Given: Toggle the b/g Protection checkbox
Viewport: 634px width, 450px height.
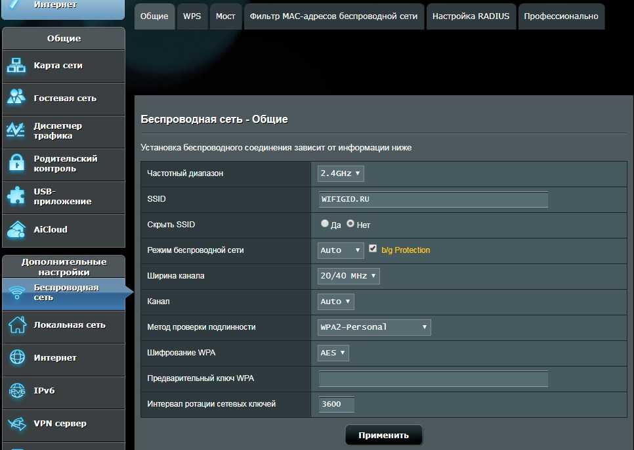Looking at the screenshot, I should [373, 248].
